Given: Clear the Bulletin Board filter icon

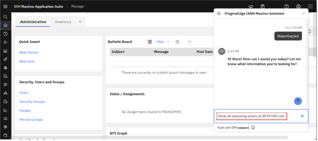Looking at the screenshot, I should click(x=189, y=42).
